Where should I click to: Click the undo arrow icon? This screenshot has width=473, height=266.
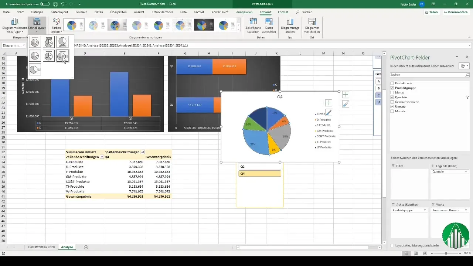pyautogui.click(x=63, y=4)
